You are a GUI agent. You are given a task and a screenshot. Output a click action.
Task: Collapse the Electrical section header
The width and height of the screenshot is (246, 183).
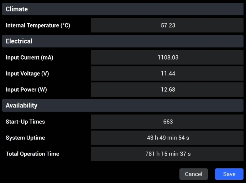point(123,41)
